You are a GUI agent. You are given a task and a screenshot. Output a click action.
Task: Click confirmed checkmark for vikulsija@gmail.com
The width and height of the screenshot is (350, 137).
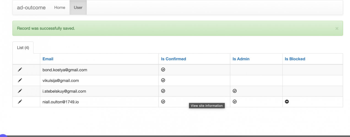163,80
